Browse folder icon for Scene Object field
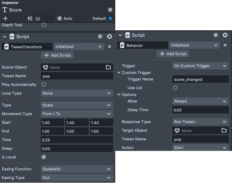Screen dimensions: 232x183 [108, 67]
